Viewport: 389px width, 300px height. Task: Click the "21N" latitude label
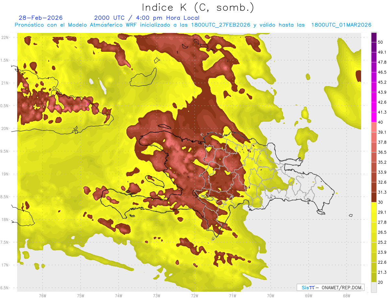[6, 83]
